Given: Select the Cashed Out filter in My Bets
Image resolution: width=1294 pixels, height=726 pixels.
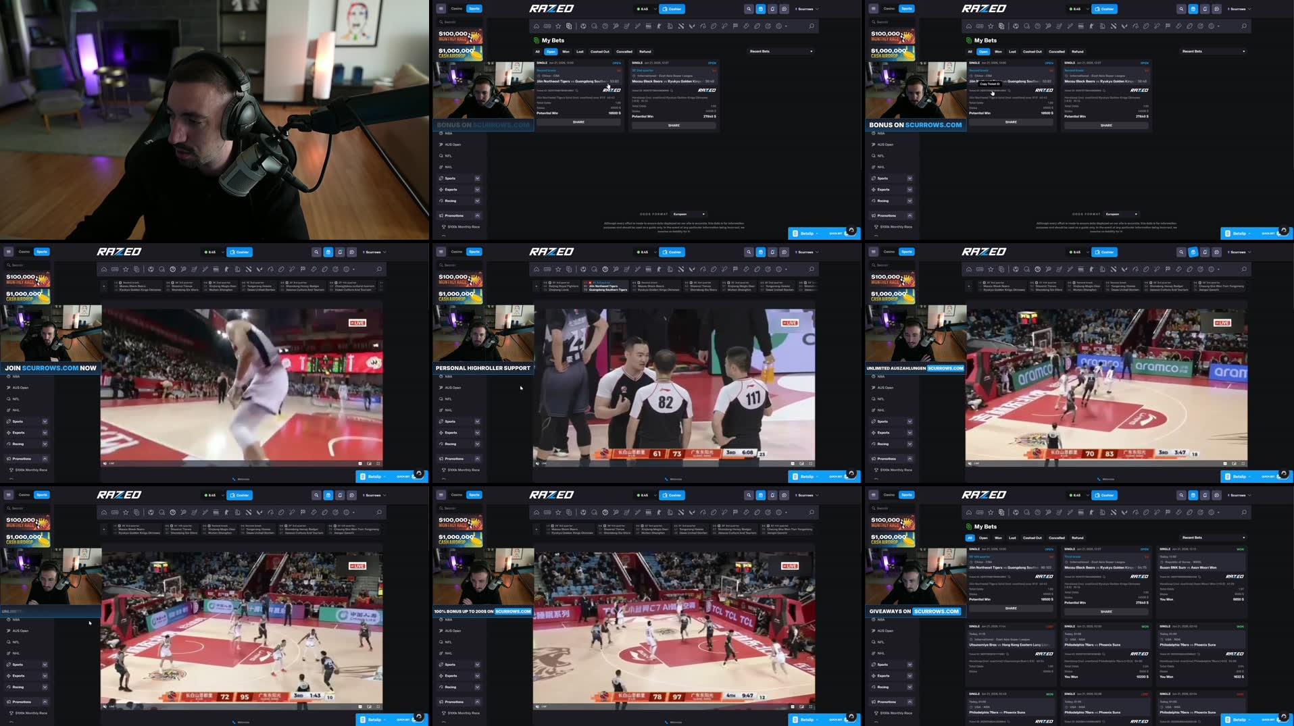Looking at the screenshot, I should [x=600, y=51].
